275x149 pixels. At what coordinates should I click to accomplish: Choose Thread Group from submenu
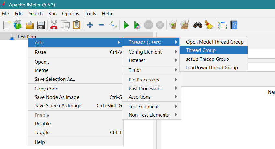(214, 50)
